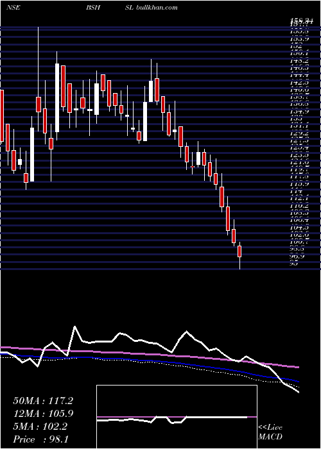
Task: Click the bullkhan.com watermark text
Action: (157, 8)
